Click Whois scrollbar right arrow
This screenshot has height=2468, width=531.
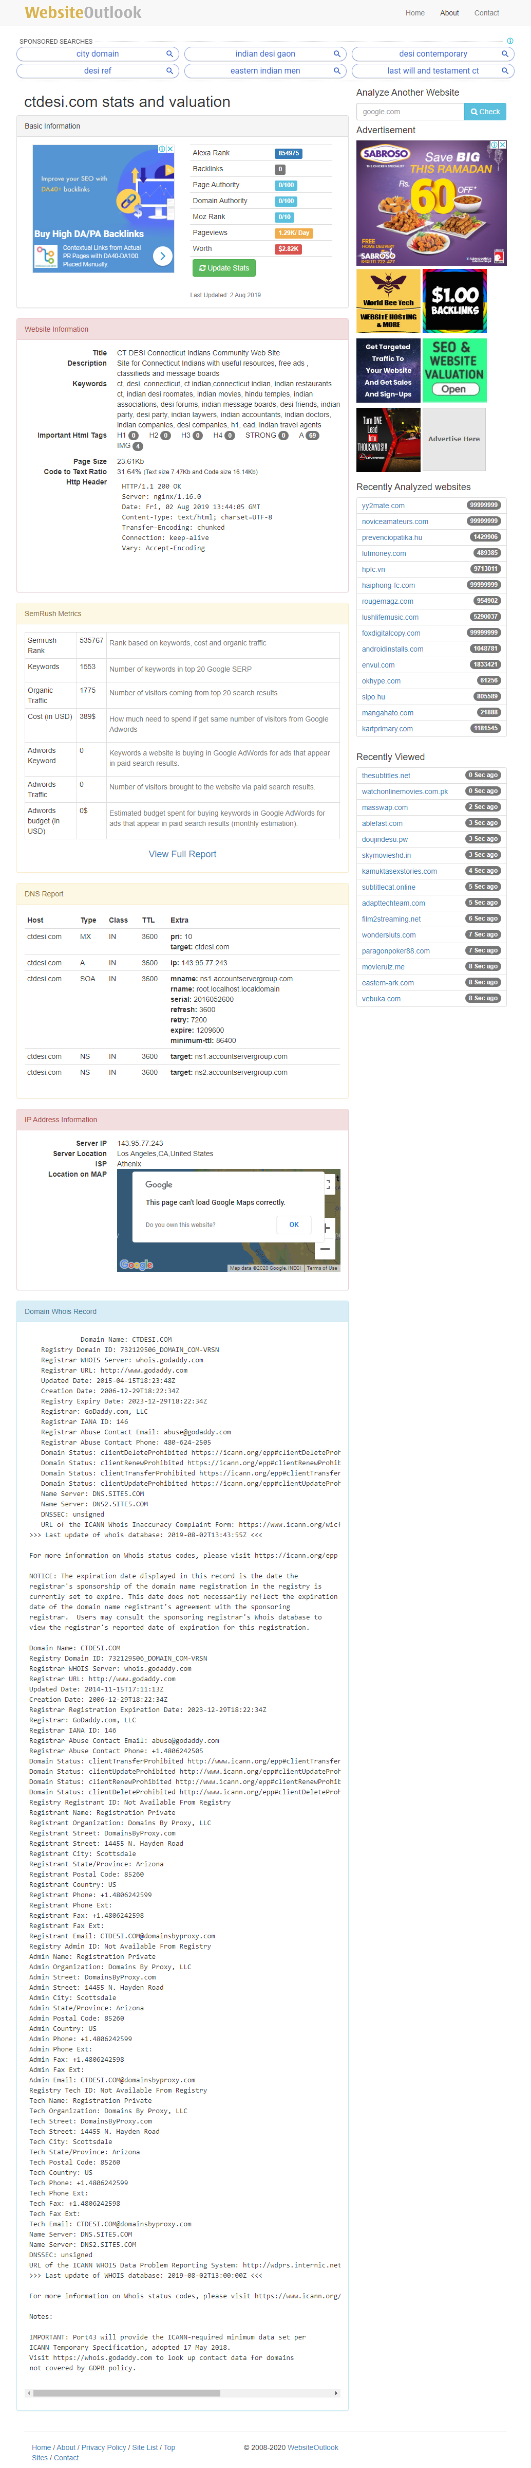click(336, 2392)
